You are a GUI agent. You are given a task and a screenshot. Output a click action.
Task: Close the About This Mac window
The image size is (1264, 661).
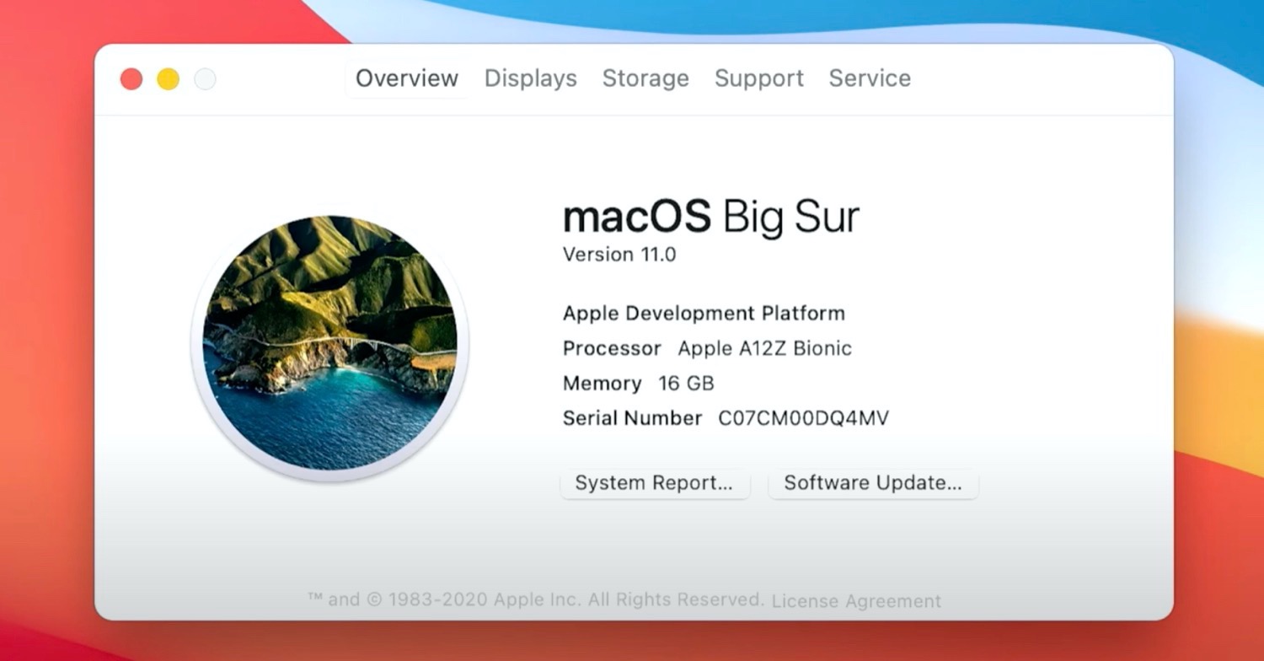tap(131, 79)
